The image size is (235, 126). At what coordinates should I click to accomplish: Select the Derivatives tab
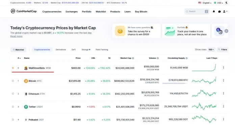pyautogui.click(x=61, y=50)
